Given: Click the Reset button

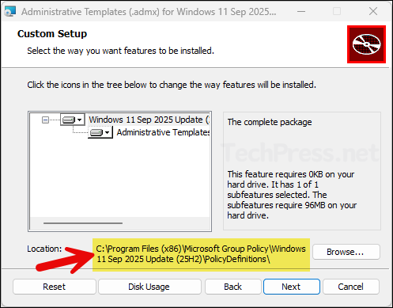Looking at the screenshot, I should [x=55, y=287].
